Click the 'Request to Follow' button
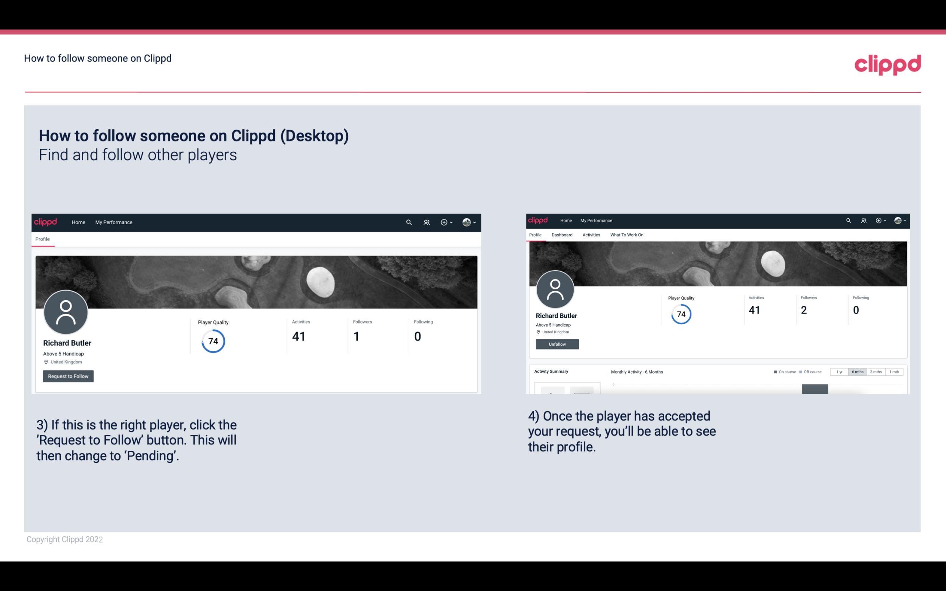 click(x=68, y=375)
